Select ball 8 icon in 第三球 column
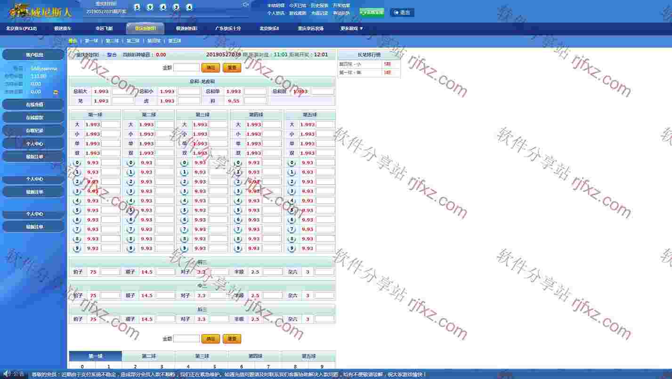672x379 pixels. (x=184, y=239)
